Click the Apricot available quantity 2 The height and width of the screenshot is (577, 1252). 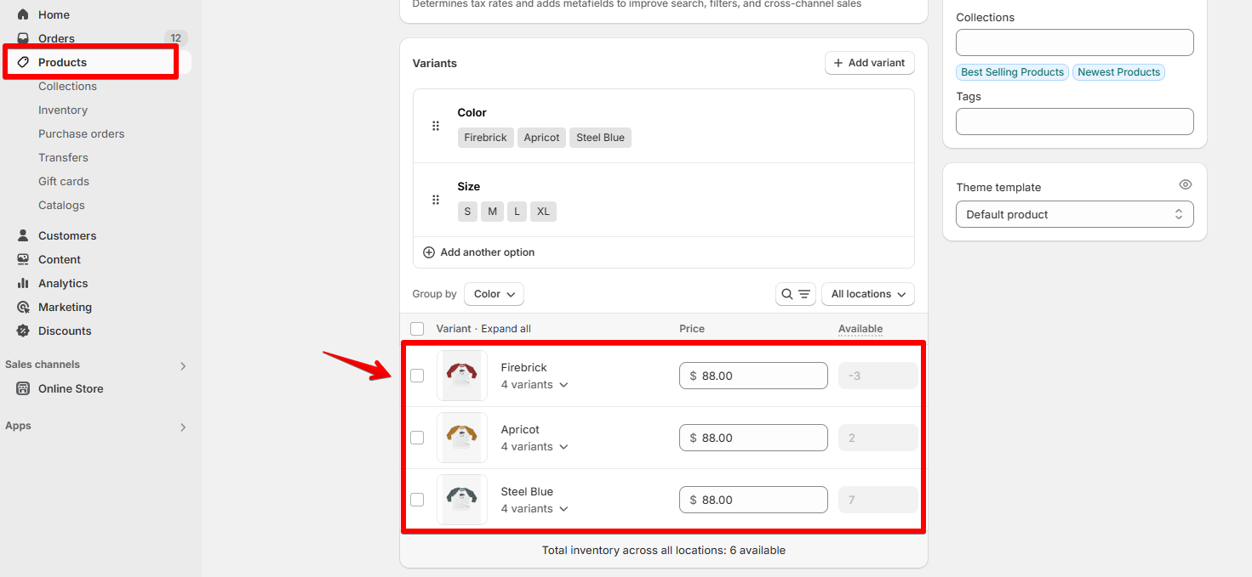pos(878,438)
